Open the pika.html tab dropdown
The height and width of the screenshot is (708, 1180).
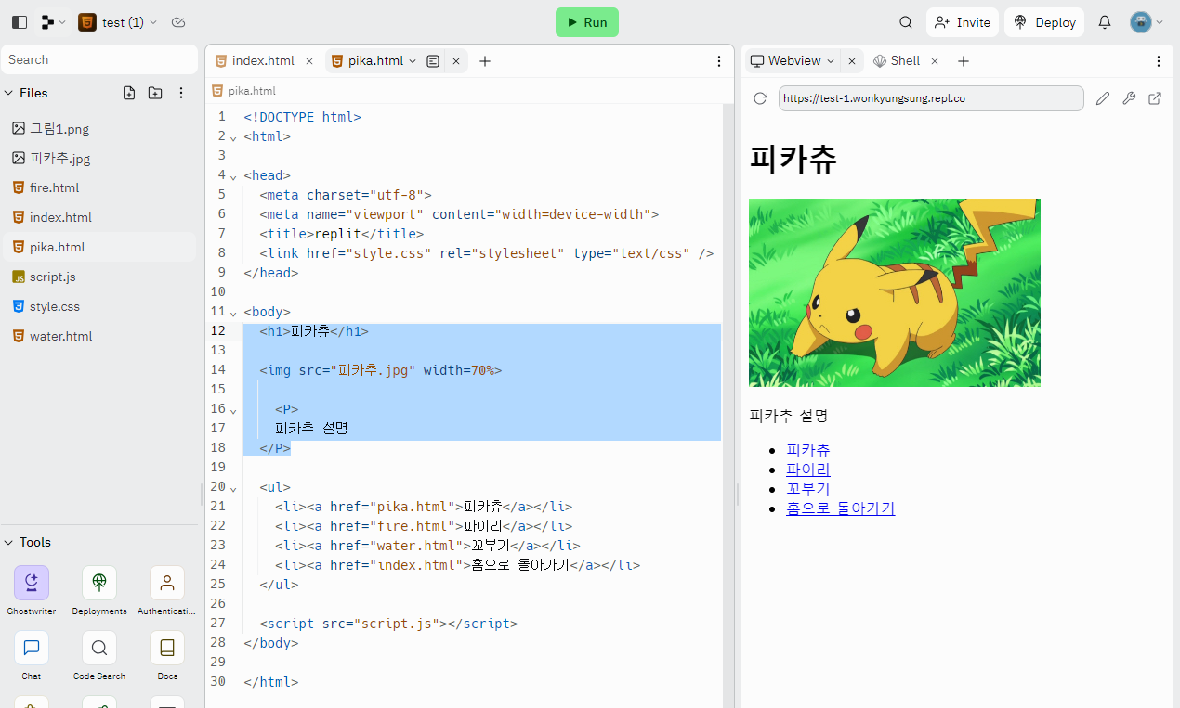tap(413, 61)
